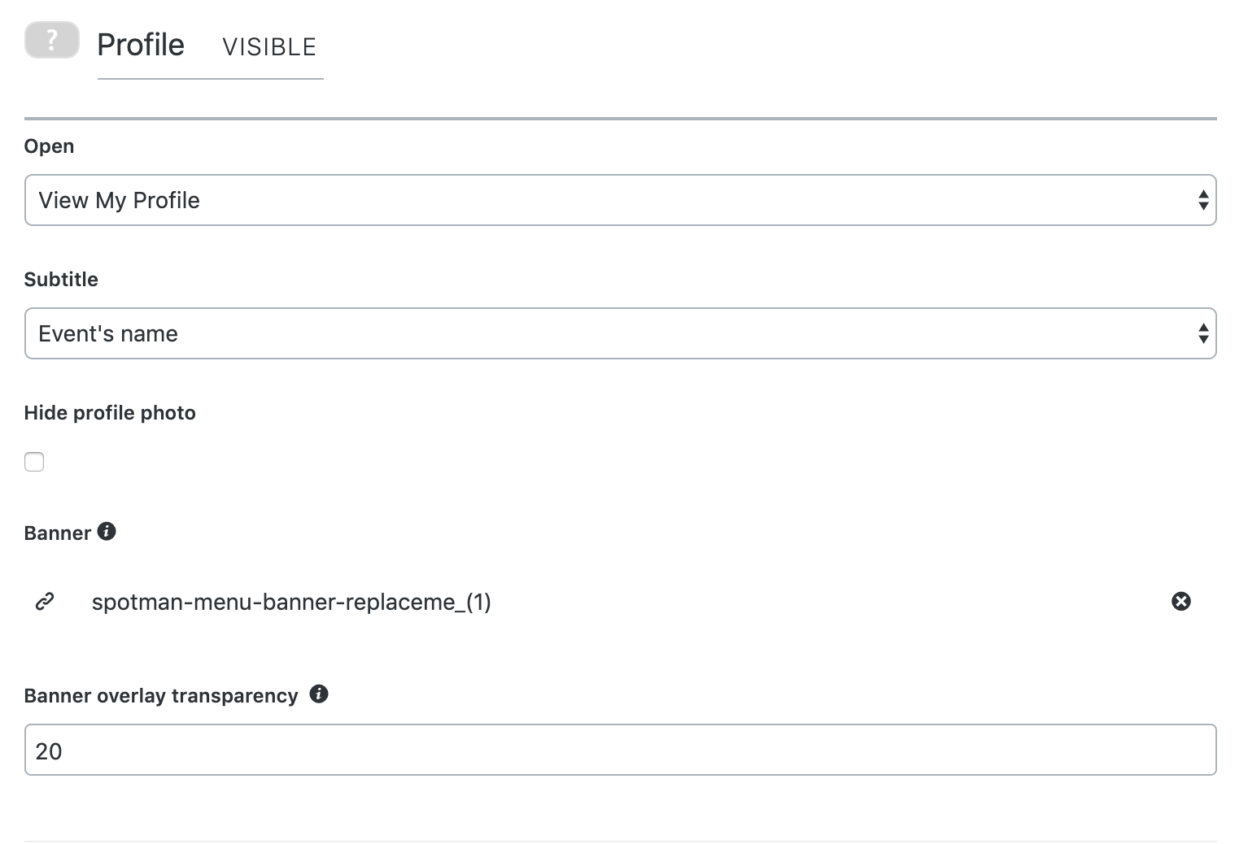The height and width of the screenshot is (844, 1248).
Task: Click the Banner info icon
Action: [x=107, y=531]
